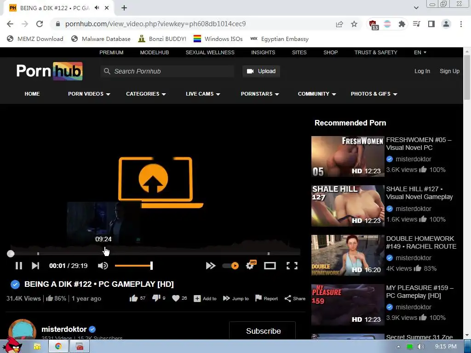Expand the COMMUNITY dropdown
The width and height of the screenshot is (471, 353).
(316, 94)
